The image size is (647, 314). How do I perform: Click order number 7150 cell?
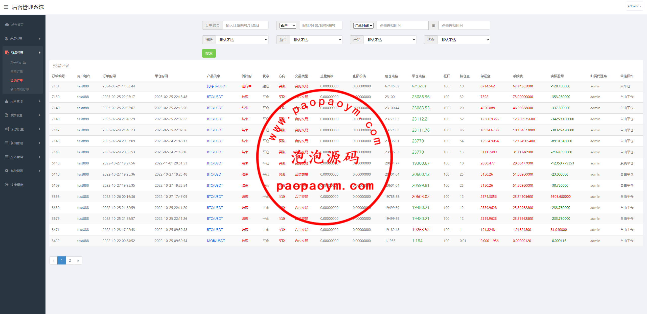click(x=56, y=97)
